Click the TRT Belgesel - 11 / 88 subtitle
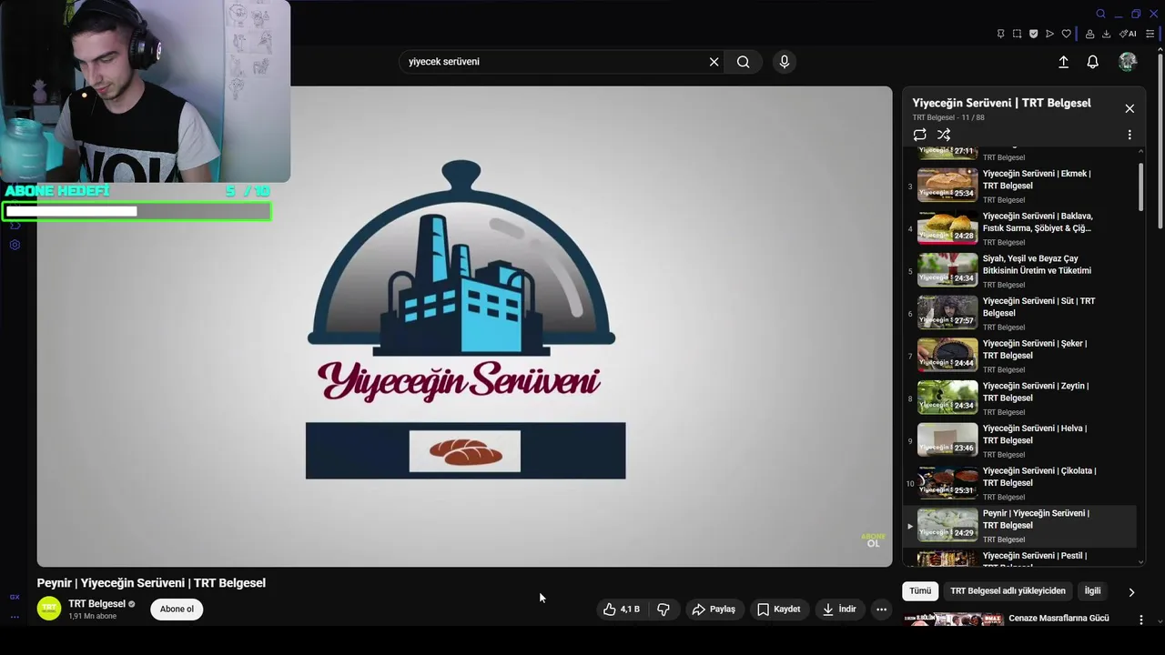 coord(948,117)
